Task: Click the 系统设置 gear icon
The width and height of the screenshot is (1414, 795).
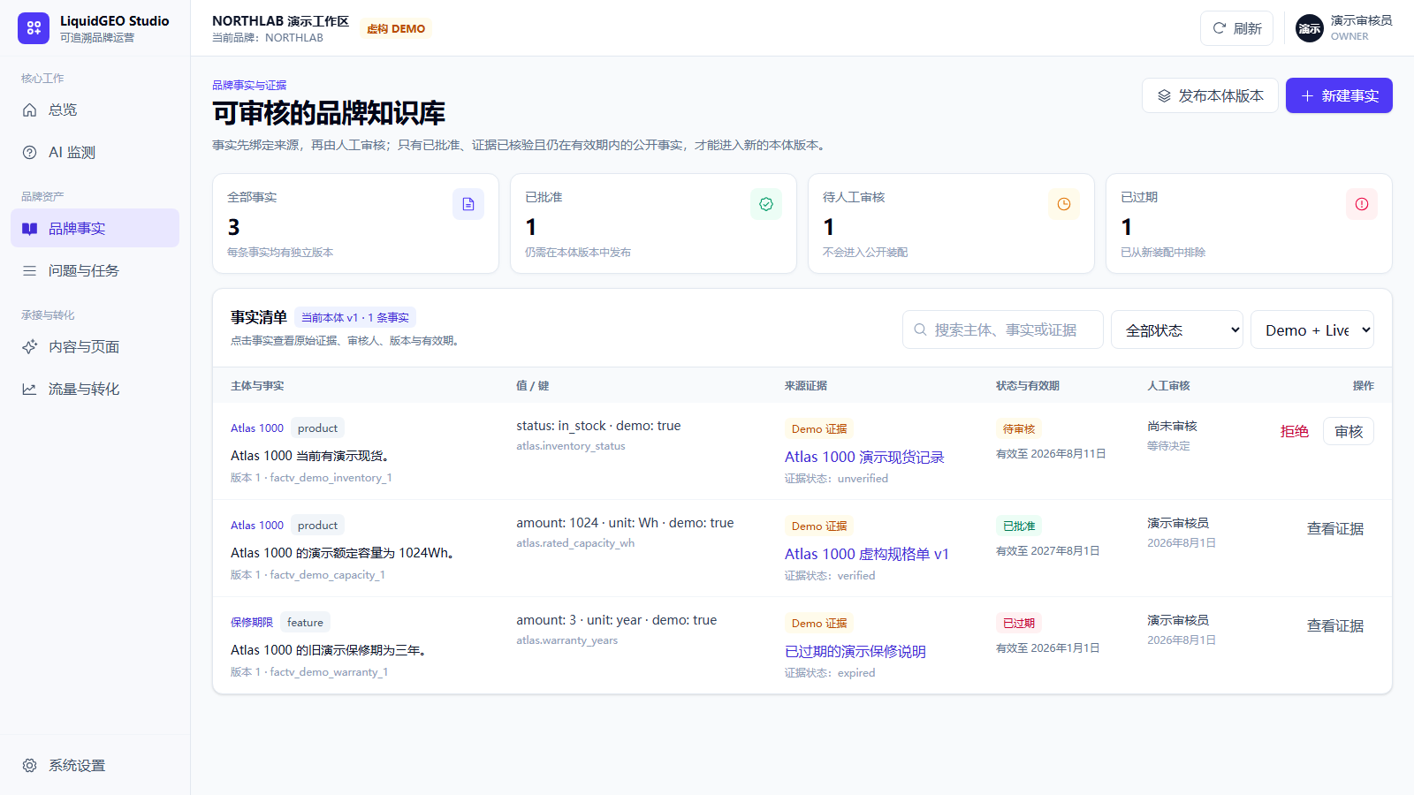Action: (x=29, y=765)
